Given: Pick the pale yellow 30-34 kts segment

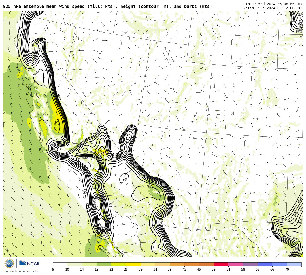Looking at the screenshot, I should pos(148,264).
